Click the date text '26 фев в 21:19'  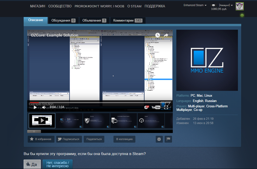pyautogui.click(x=203, y=119)
